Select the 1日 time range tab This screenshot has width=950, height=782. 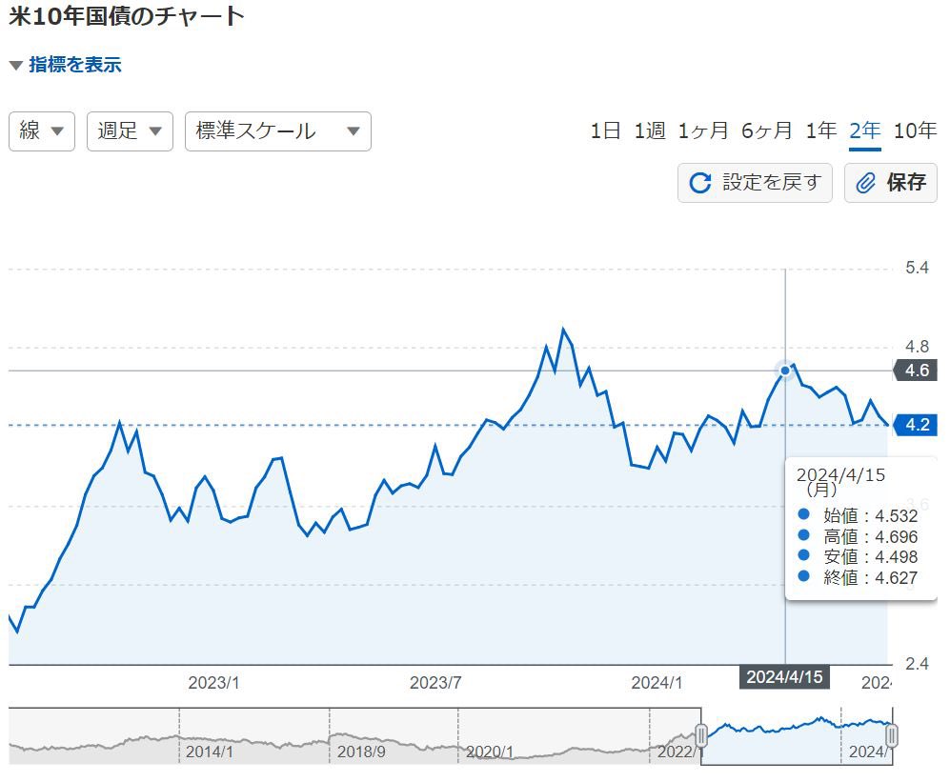pos(605,130)
